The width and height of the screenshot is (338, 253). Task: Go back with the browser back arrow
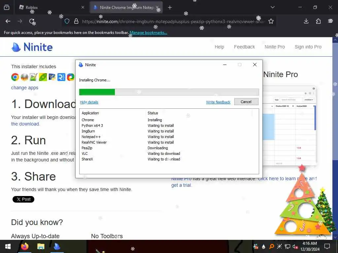pos(8,21)
